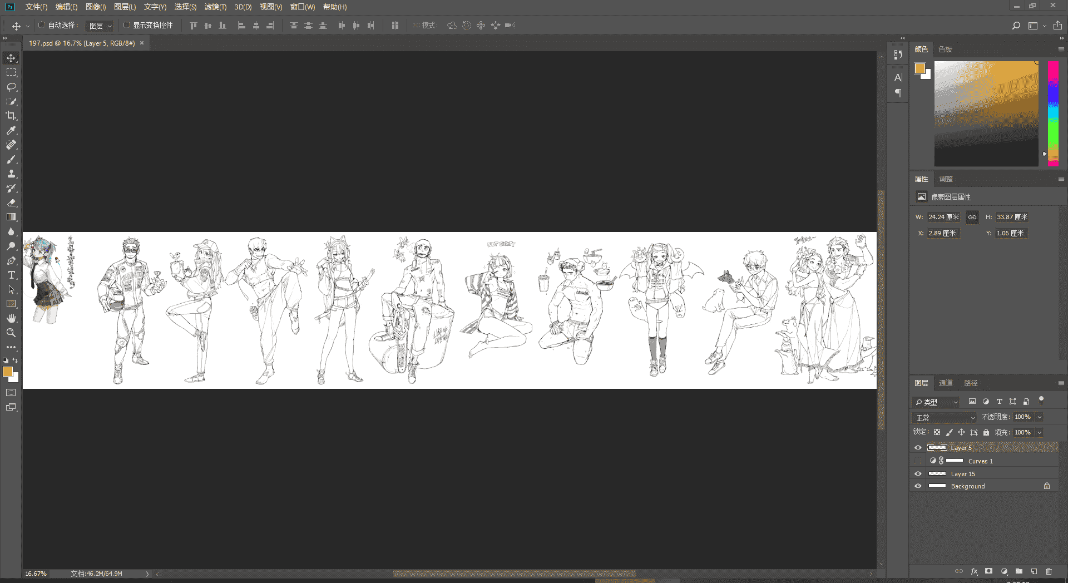The height and width of the screenshot is (583, 1068).
Task: Select the Gradient tool
Action: (11, 217)
